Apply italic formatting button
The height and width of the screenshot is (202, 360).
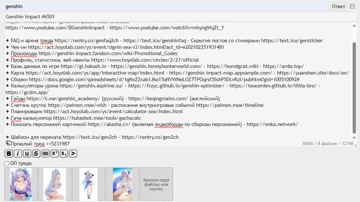coord(18,154)
